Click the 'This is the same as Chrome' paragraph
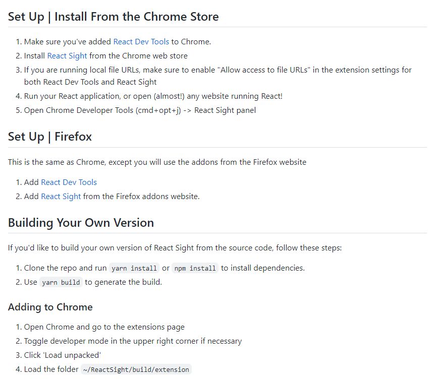The height and width of the screenshot is (383, 433). pyautogui.click(x=157, y=162)
